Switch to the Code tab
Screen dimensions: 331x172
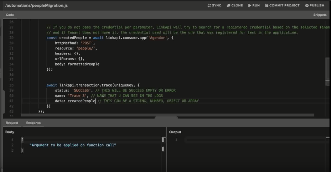point(10,15)
